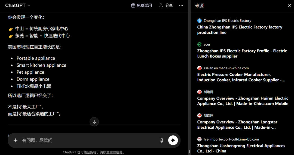Click the 而是找"最适合渠道的工厂" text
Viewport: 294px width, 155px height.
35,114
